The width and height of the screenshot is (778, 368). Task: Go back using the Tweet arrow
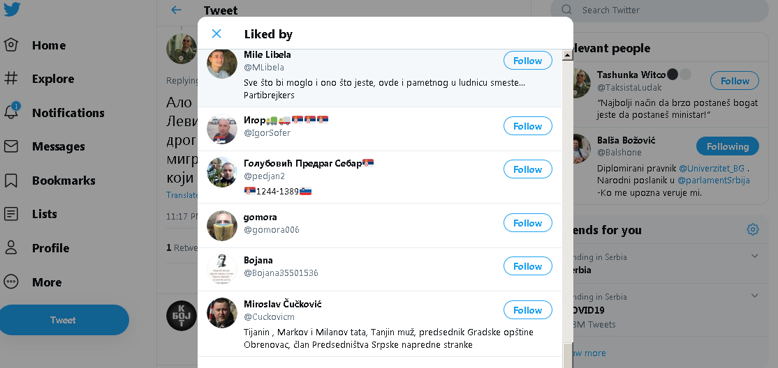pyautogui.click(x=176, y=10)
